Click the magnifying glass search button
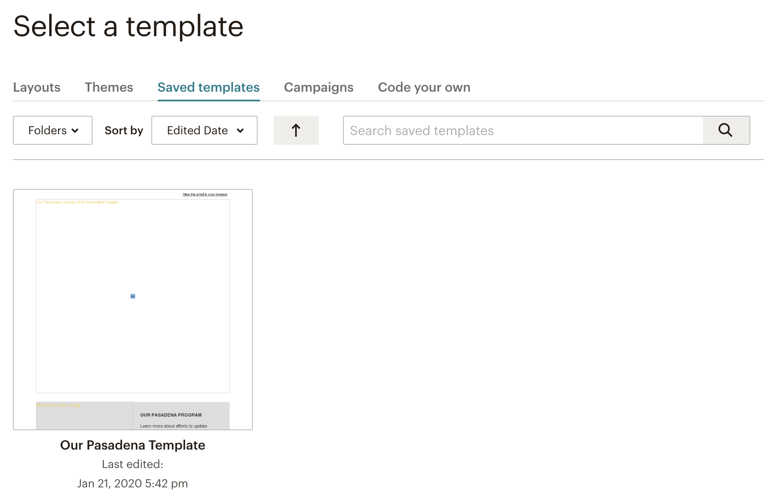The width and height of the screenshot is (764, 497). pyautogui.click(x=726, y=130)
